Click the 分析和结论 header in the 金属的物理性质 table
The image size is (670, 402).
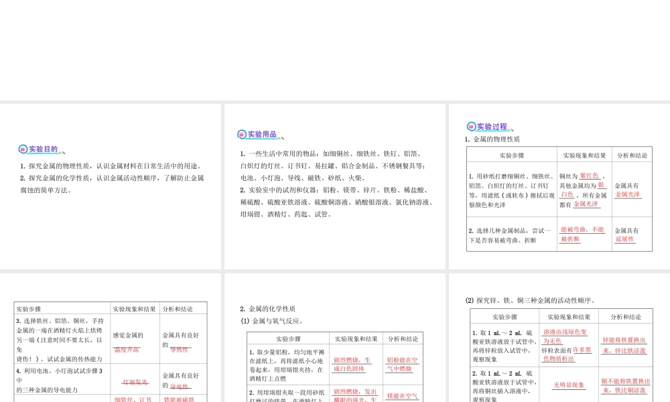[x=632, y=155]
